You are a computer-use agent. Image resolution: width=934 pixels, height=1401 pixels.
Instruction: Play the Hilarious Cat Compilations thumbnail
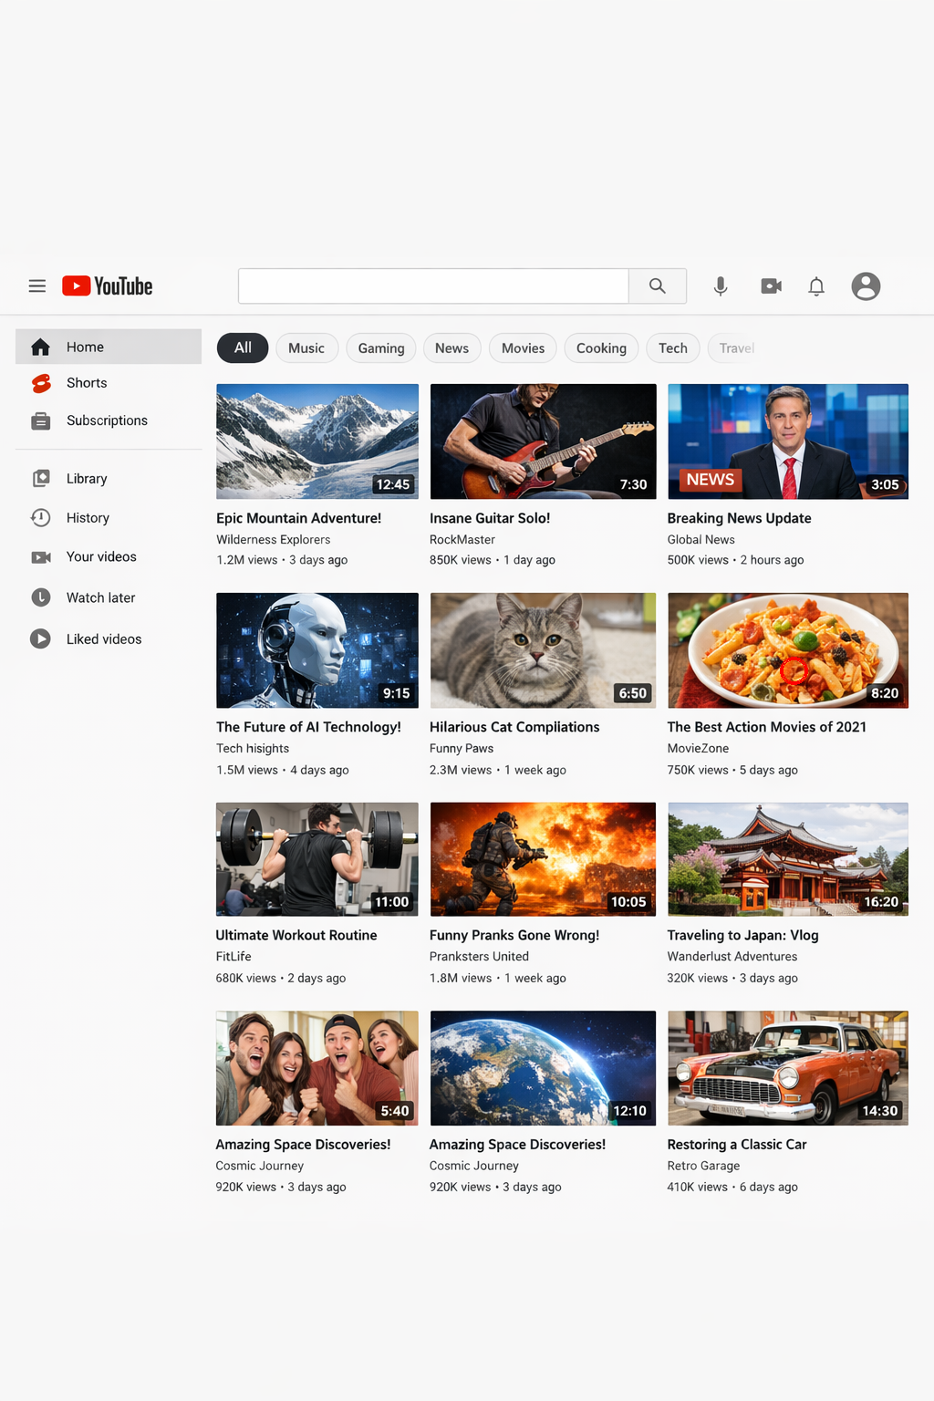coord(542,650)
